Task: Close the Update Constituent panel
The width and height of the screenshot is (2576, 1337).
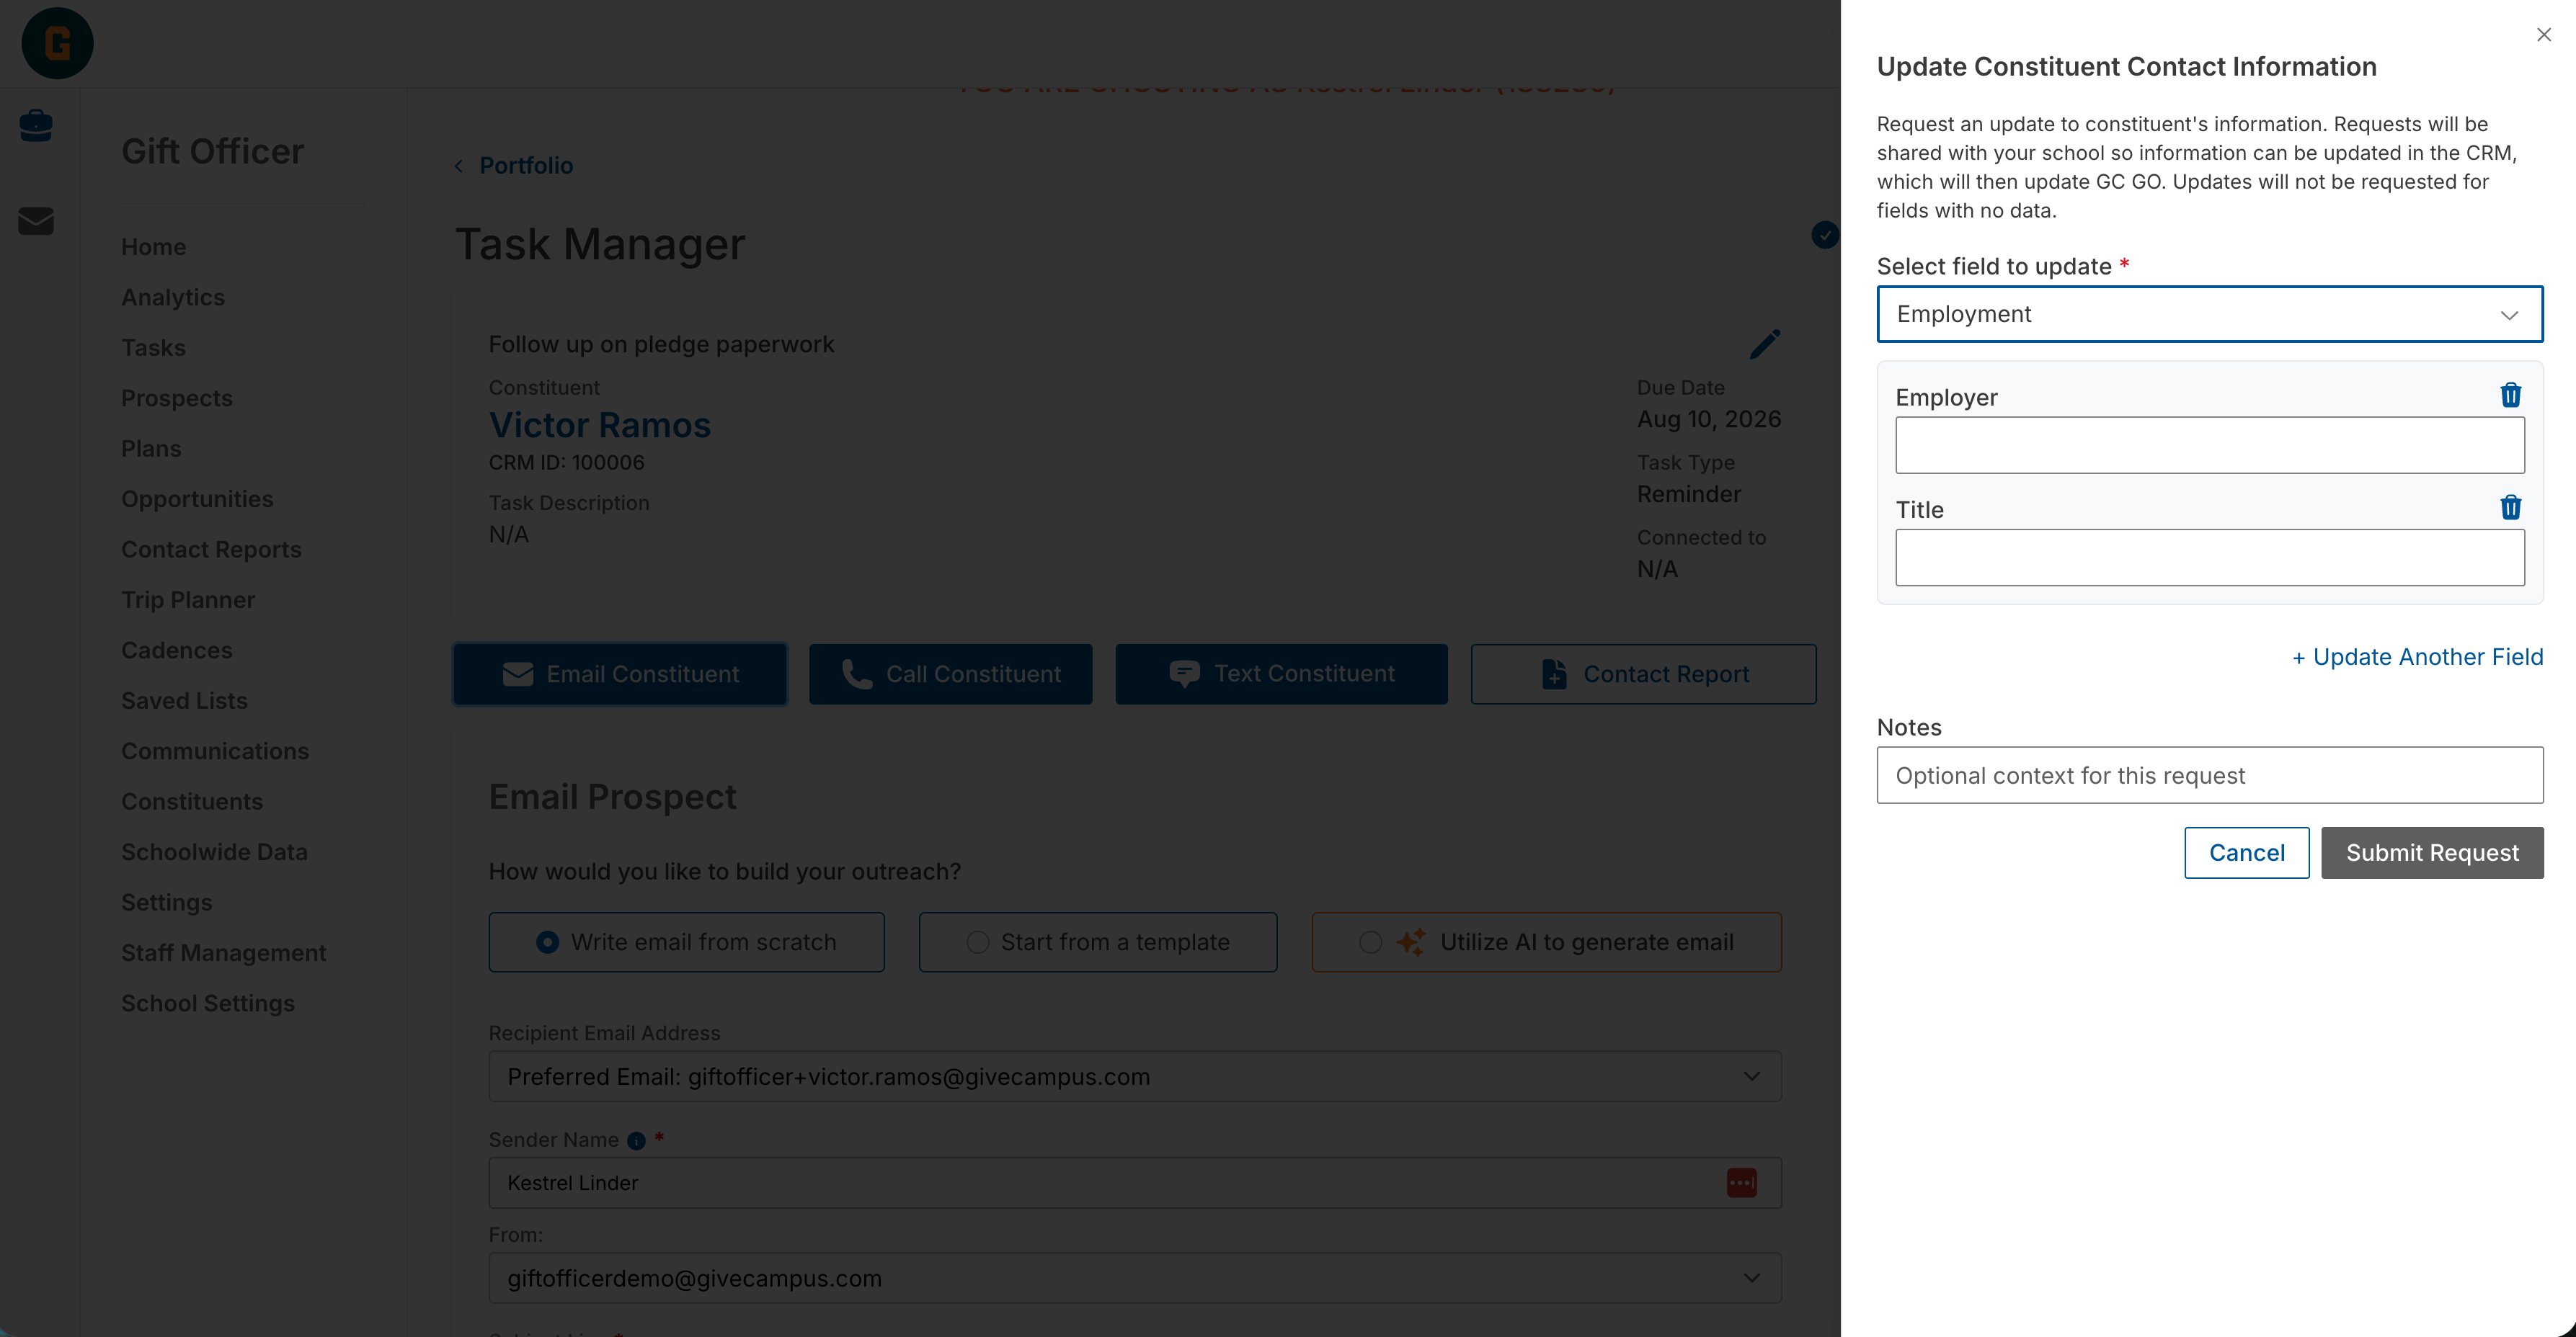Action: (x=2543, y=35)
